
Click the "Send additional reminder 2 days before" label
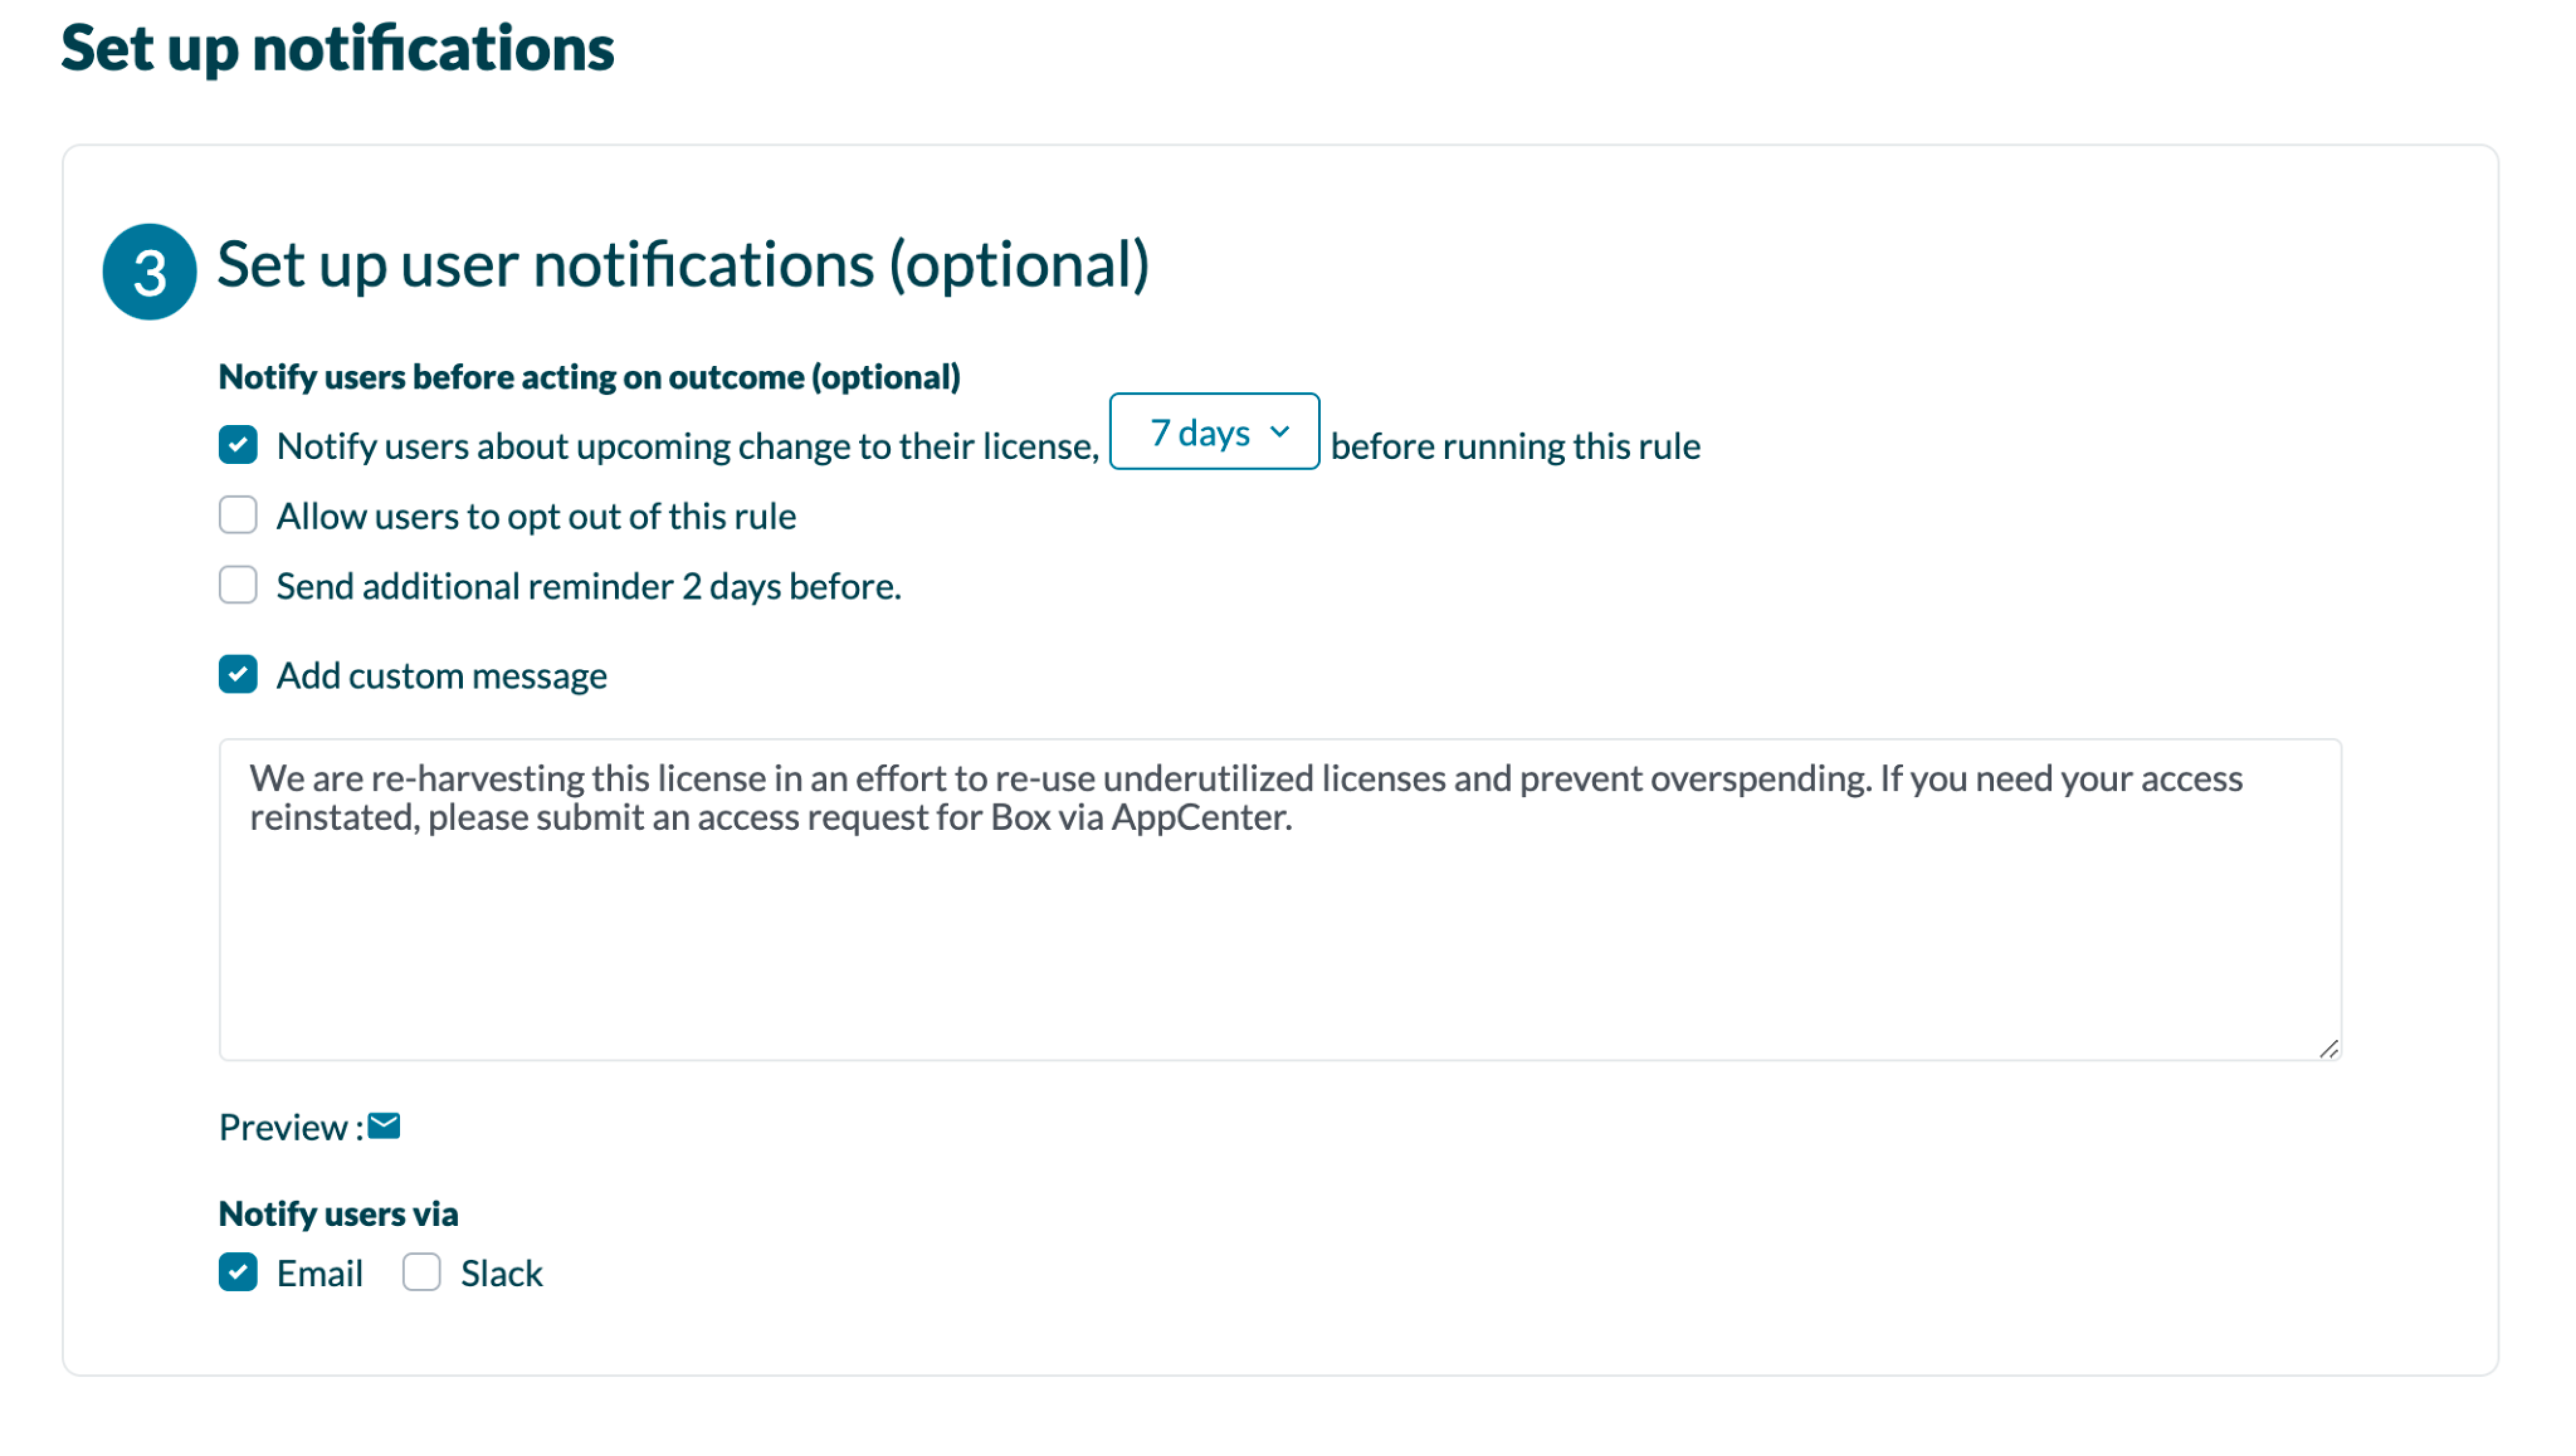tap(588, 587)
